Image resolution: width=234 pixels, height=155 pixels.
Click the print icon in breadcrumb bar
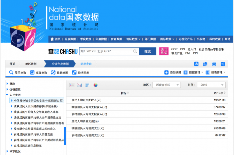pyautogui.click(x=214, y=64)
